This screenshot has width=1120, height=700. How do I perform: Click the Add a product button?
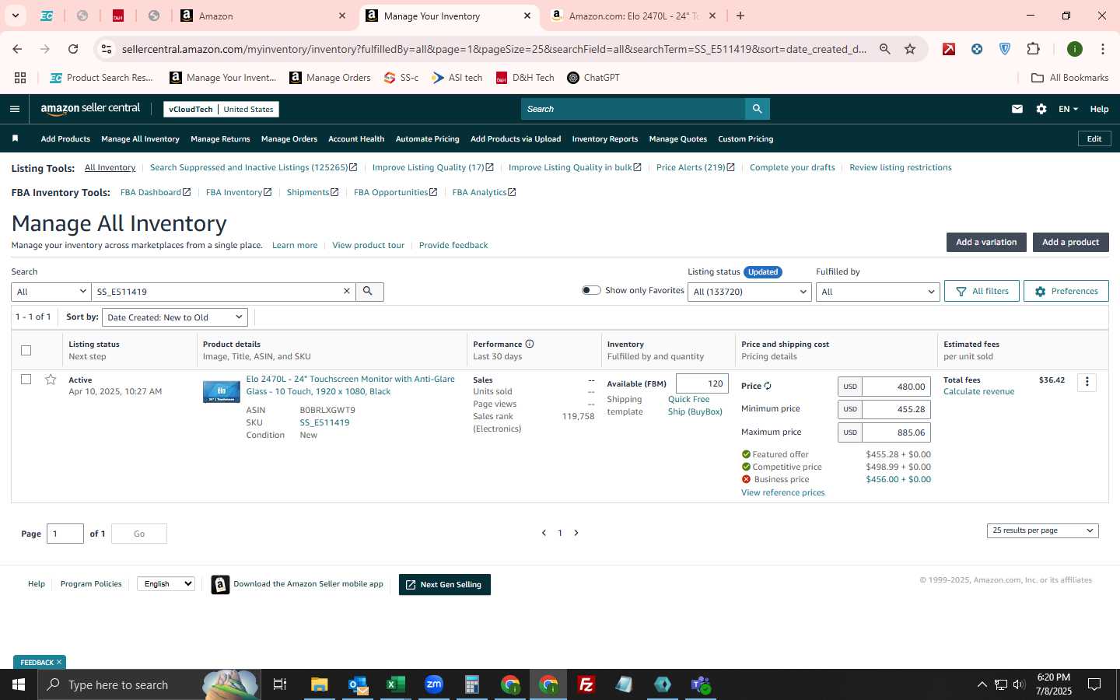pyautogui.click(x=1070, y=242)
